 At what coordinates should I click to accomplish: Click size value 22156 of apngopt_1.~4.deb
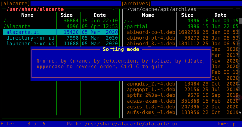pos(192,89)
